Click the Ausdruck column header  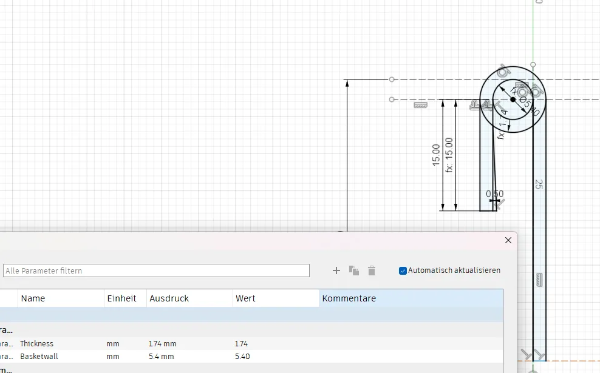click(189, 298)
